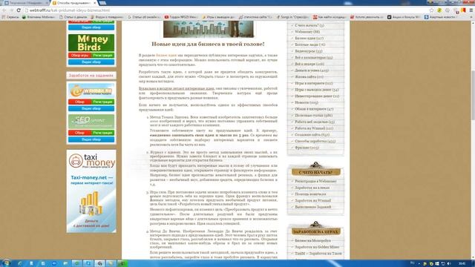Follow the 'бизнес идеи' link in first paragraph

click(166, 56)
